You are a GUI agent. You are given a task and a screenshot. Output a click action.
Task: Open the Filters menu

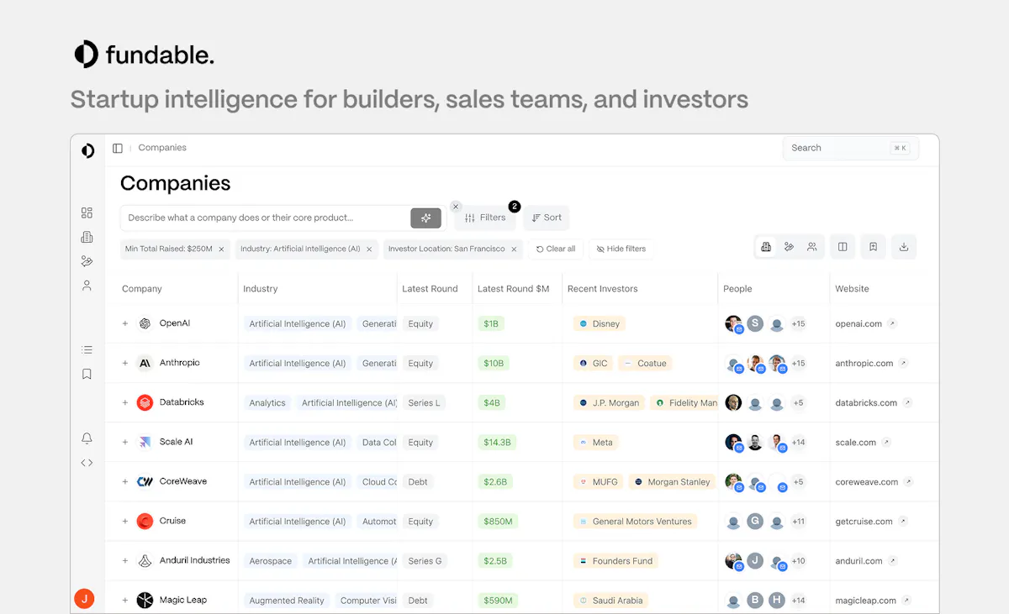pyautogui.click(x=485, y=218)
